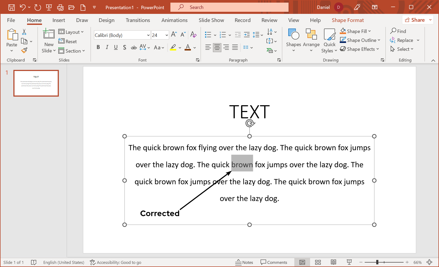Open the font size dropdown

[x=167, y=35]
